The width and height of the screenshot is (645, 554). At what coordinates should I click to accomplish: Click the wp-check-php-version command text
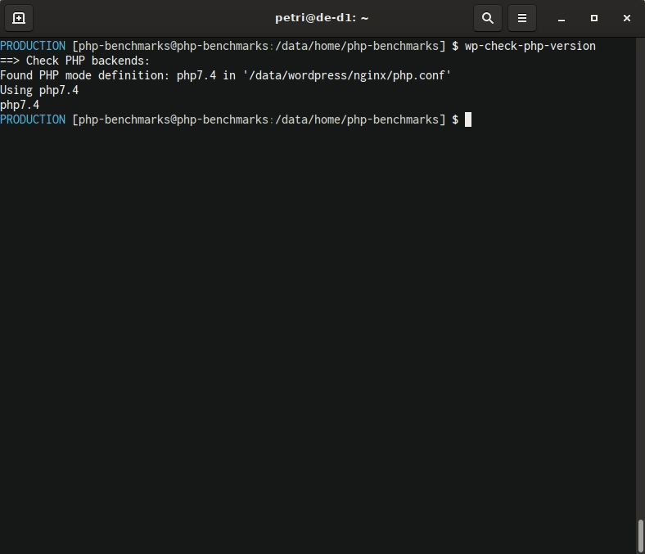[530, 46]
